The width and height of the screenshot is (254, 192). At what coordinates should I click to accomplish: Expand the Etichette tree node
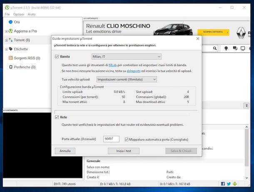point(6,49)
